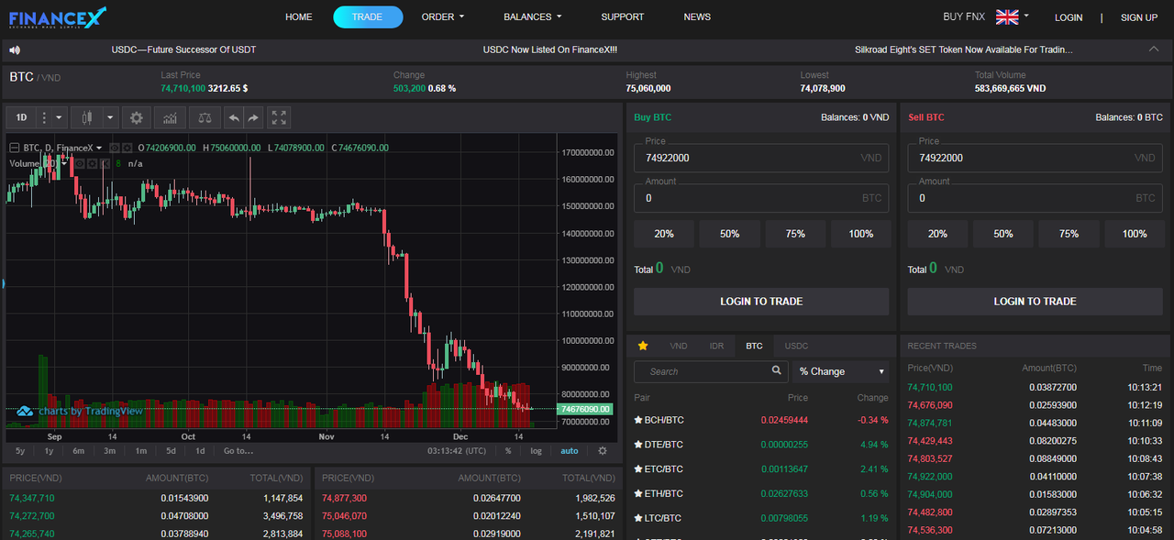Click Sell BTC amount field
Image resolution: width=1174 pixels, height=540 pixels.
(1035, 197)
